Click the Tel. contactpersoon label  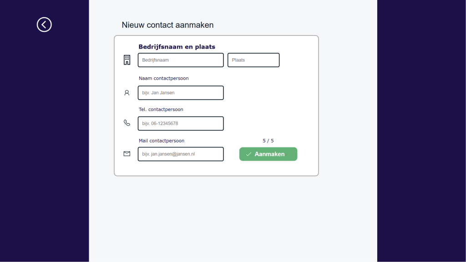(161, 110)
